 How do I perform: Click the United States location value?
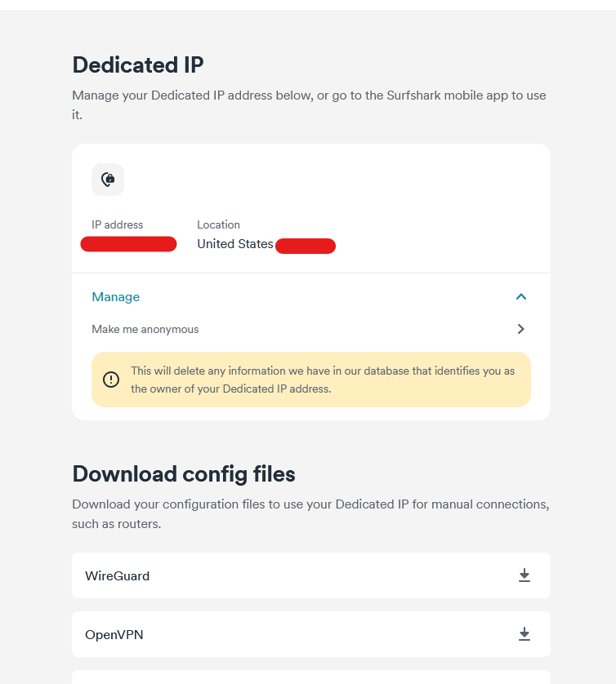[x=235, y=244]
